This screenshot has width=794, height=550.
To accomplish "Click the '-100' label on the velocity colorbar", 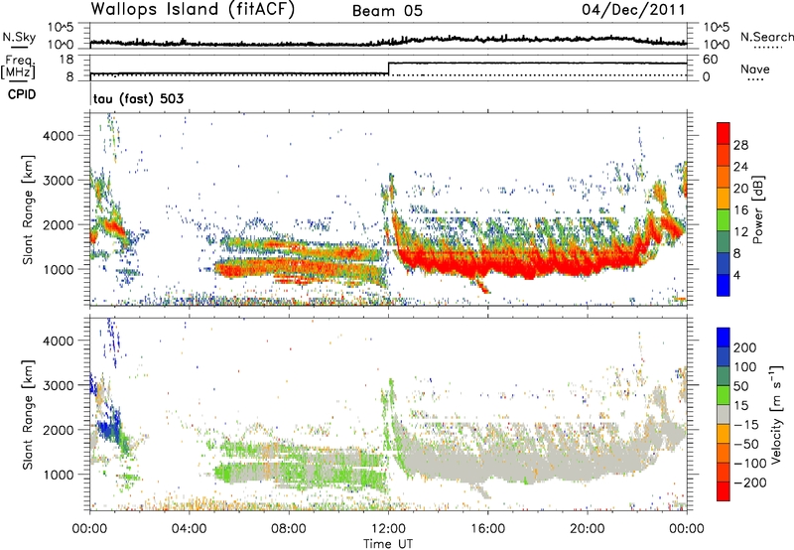I will (x=749, y=463).
